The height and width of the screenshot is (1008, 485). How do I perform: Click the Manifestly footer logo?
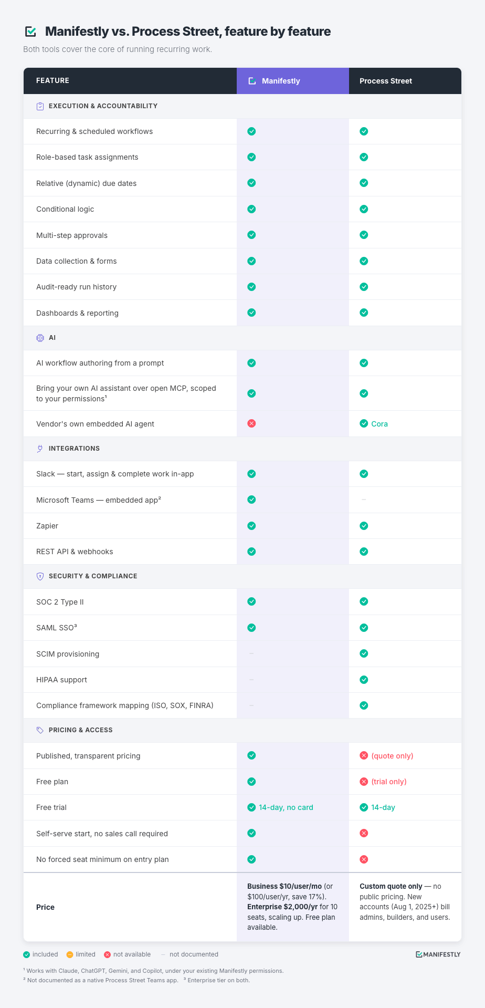(x=438, y=954)
